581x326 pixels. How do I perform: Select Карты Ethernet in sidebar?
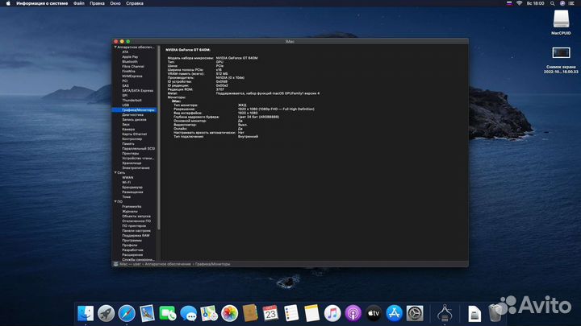135,134
